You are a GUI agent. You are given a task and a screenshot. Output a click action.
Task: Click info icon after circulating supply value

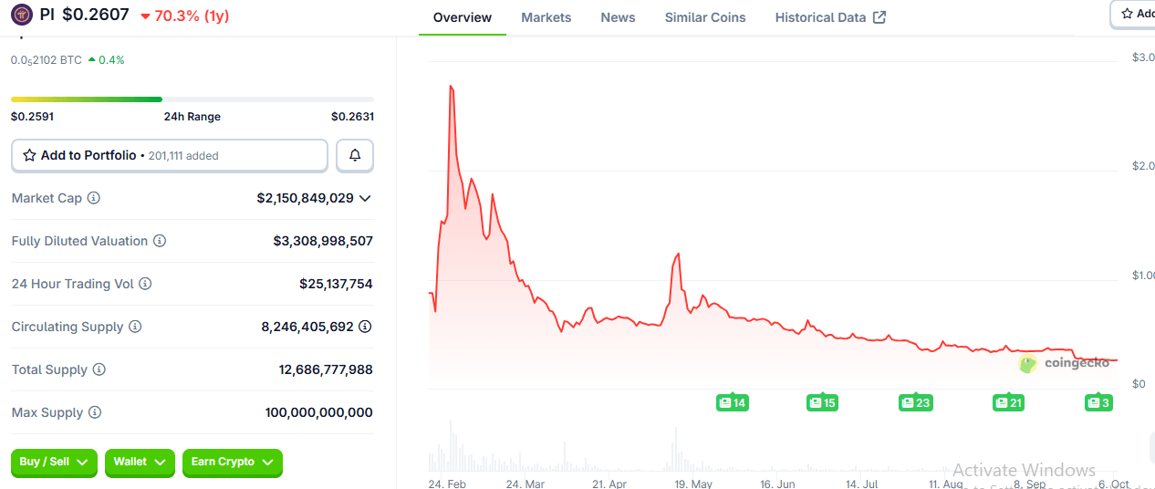click(365, 327)
